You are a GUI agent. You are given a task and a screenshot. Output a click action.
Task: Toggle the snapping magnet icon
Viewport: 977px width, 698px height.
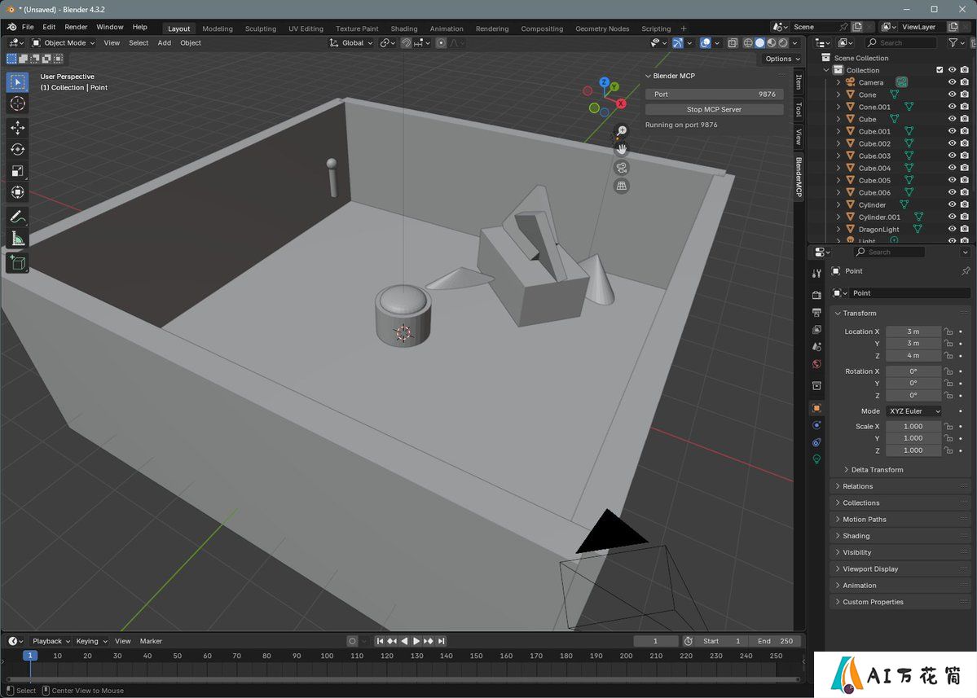pyautogui.click(x=406, y=43)
